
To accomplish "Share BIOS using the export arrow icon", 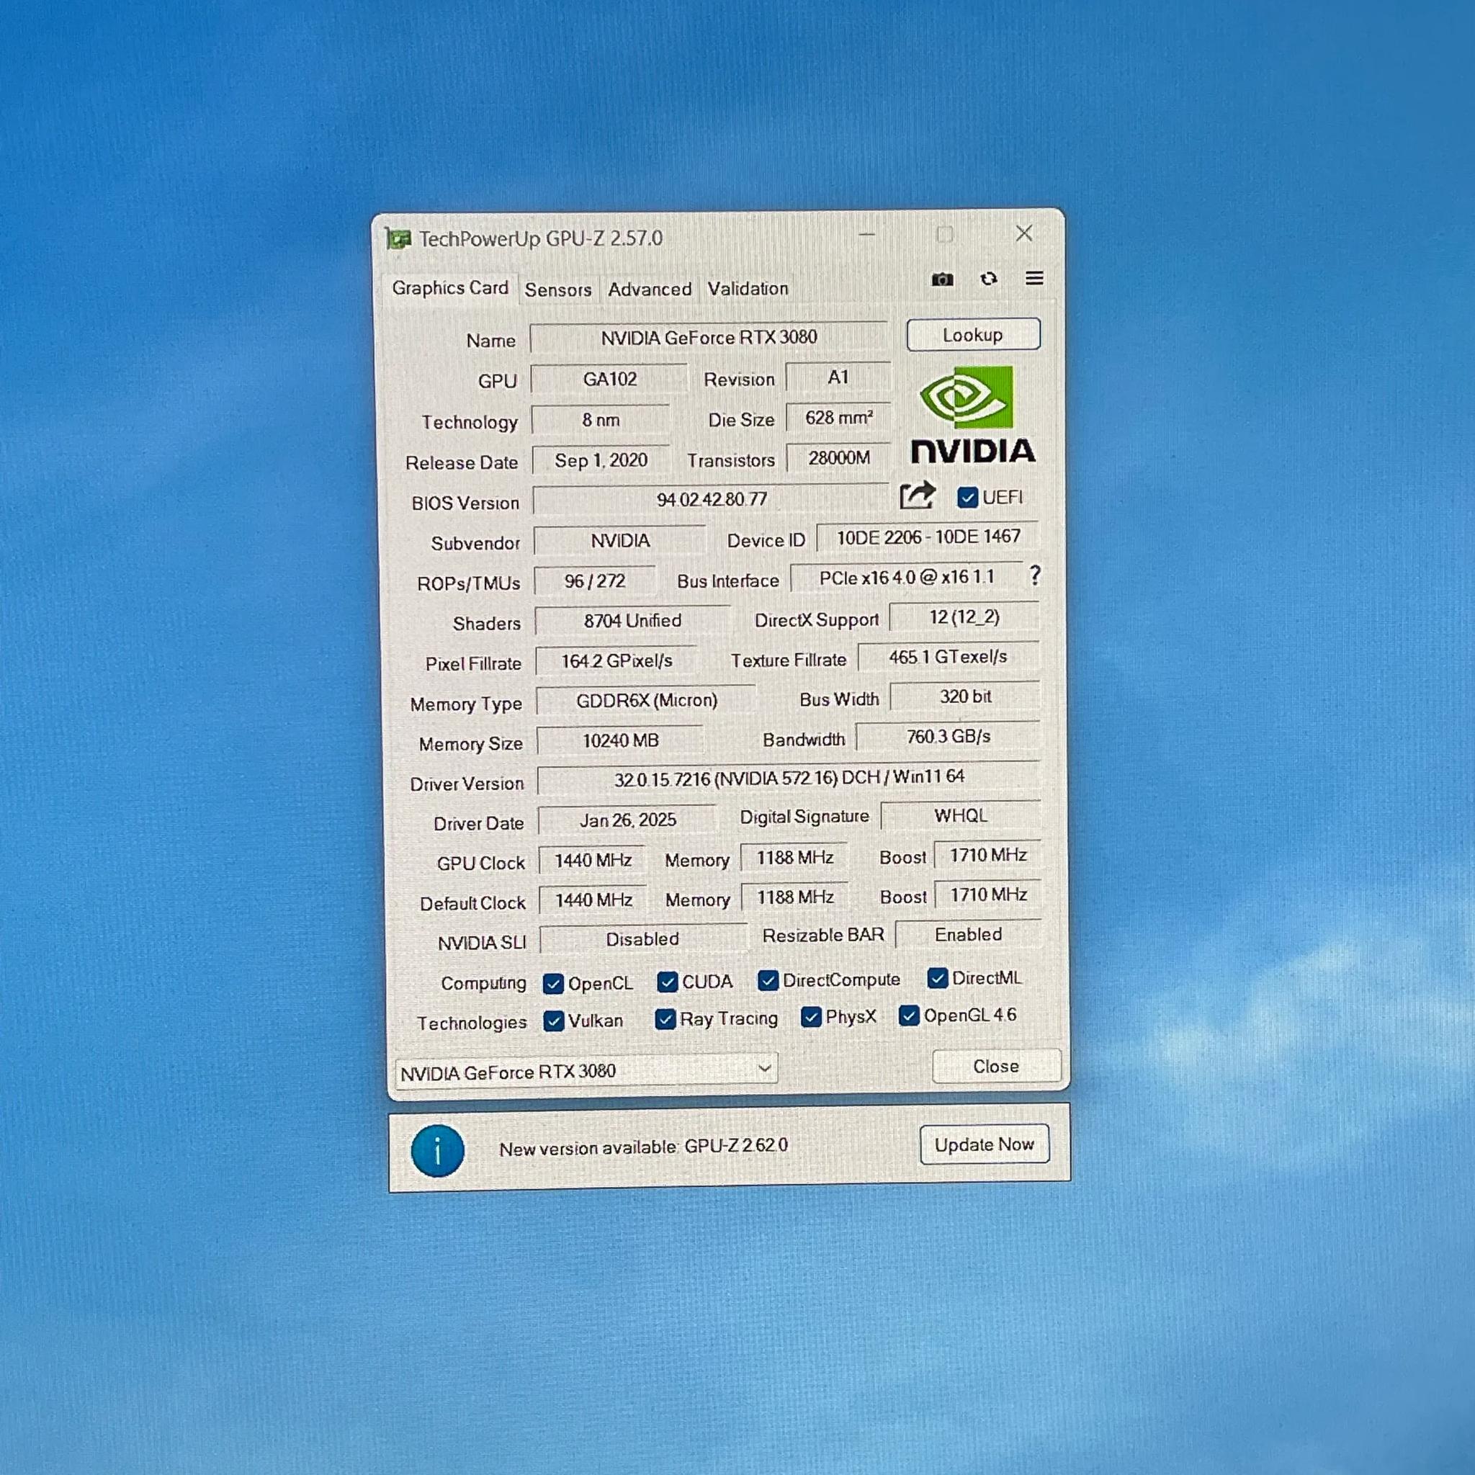I will coord(917,495).
